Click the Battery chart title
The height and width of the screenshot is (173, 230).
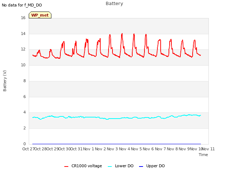tap(114, 4)
